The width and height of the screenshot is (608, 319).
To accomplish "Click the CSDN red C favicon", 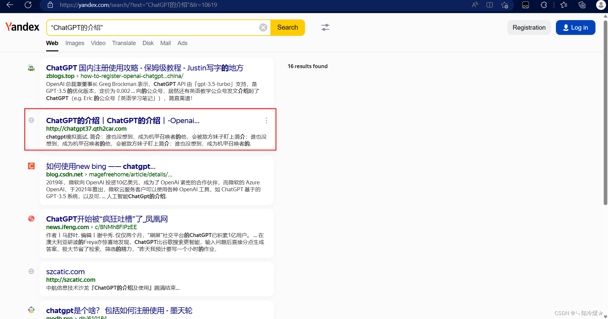I will click(x=31, y=166).
